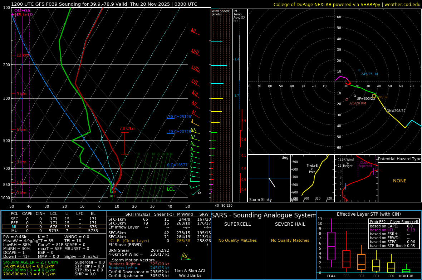Click the PW = 0.46in value
Viewport: 422px width, 280px height.
16,237
